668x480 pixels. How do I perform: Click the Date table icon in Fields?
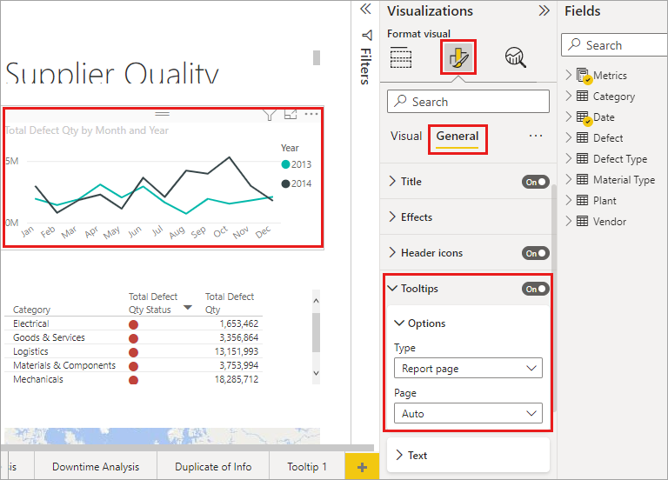point(583,117)
